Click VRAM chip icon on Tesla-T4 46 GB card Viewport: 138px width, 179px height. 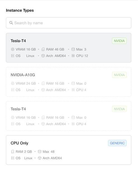13,49
